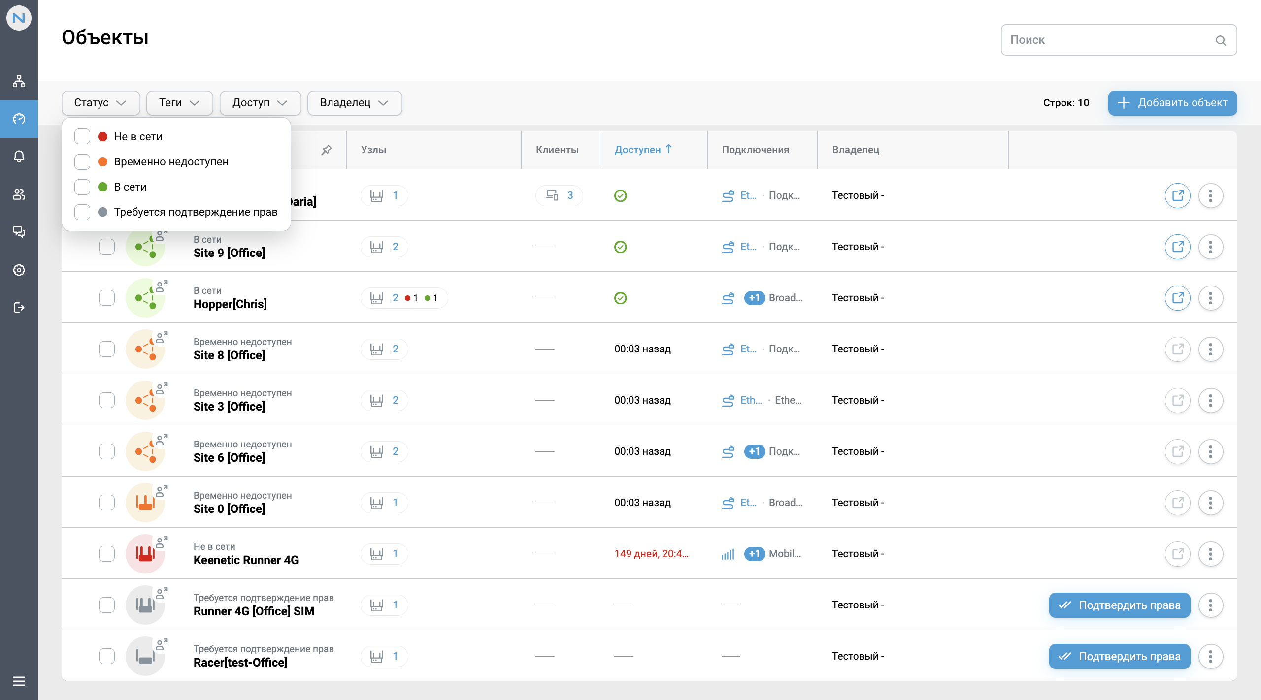Check the Не в сети status filter
1261x700 pixels.
(x=82, y=136)
